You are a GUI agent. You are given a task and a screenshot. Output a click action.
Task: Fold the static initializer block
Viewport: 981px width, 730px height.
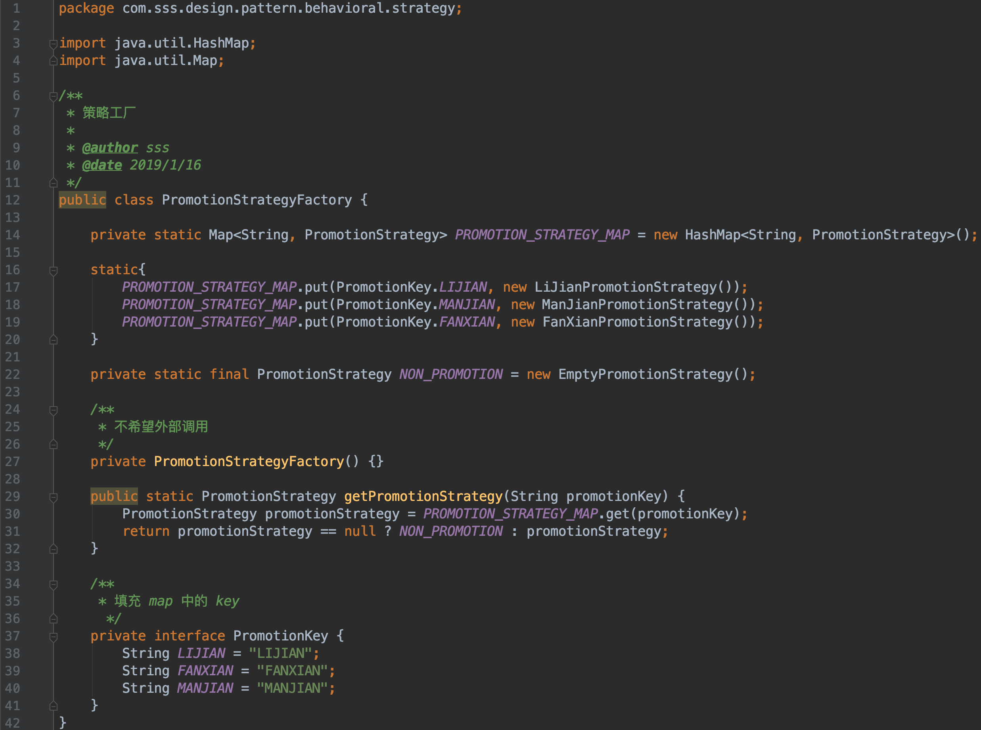coord(53,270)
